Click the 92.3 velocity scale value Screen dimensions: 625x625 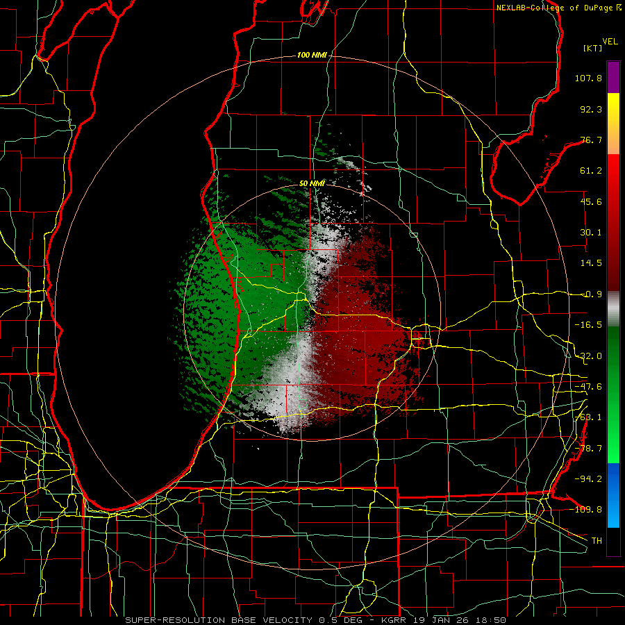591,109
